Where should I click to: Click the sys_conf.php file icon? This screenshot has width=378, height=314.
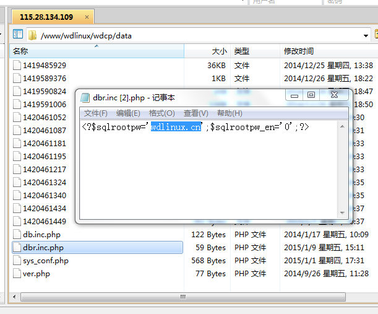tap(17, 261)
